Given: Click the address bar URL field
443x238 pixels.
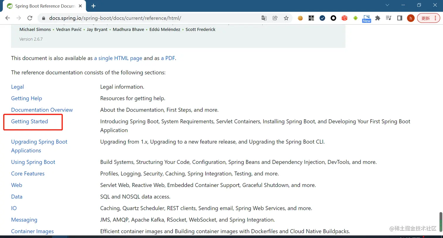Looking at the screenshot, I should (146, 18).
